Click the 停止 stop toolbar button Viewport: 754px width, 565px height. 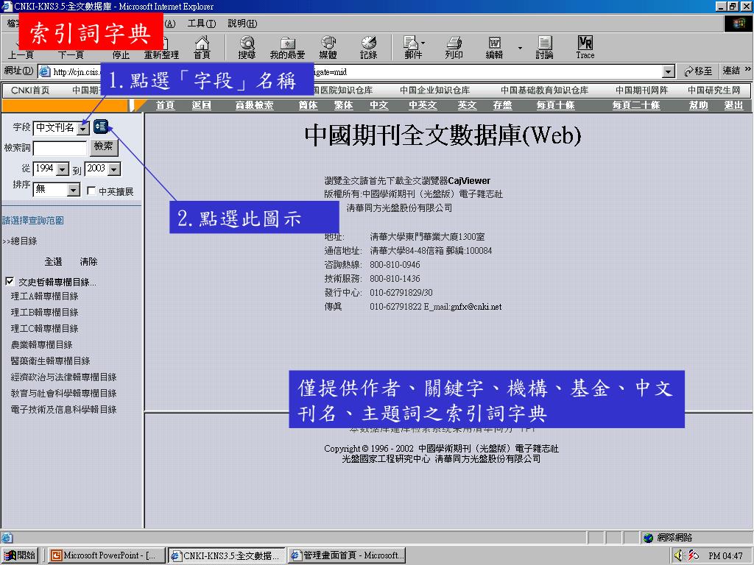pyautogui.click(x=121, y=54)
